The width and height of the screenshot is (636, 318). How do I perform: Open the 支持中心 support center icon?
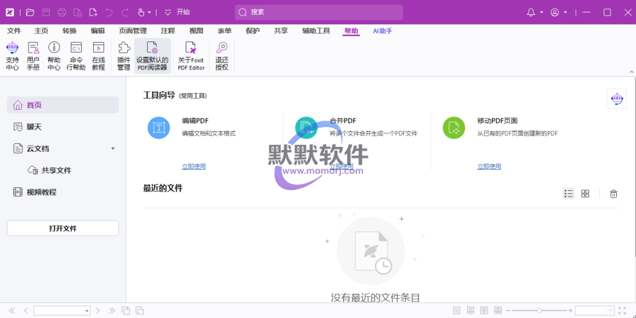pyautogui.click(x=12, y=56)
